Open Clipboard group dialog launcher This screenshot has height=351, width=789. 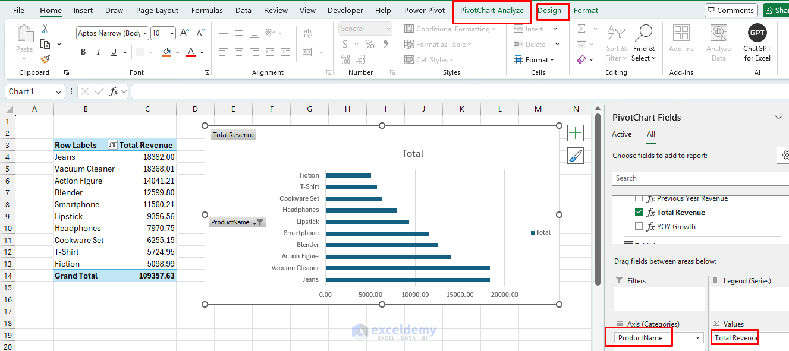click(x=67, y=72)
